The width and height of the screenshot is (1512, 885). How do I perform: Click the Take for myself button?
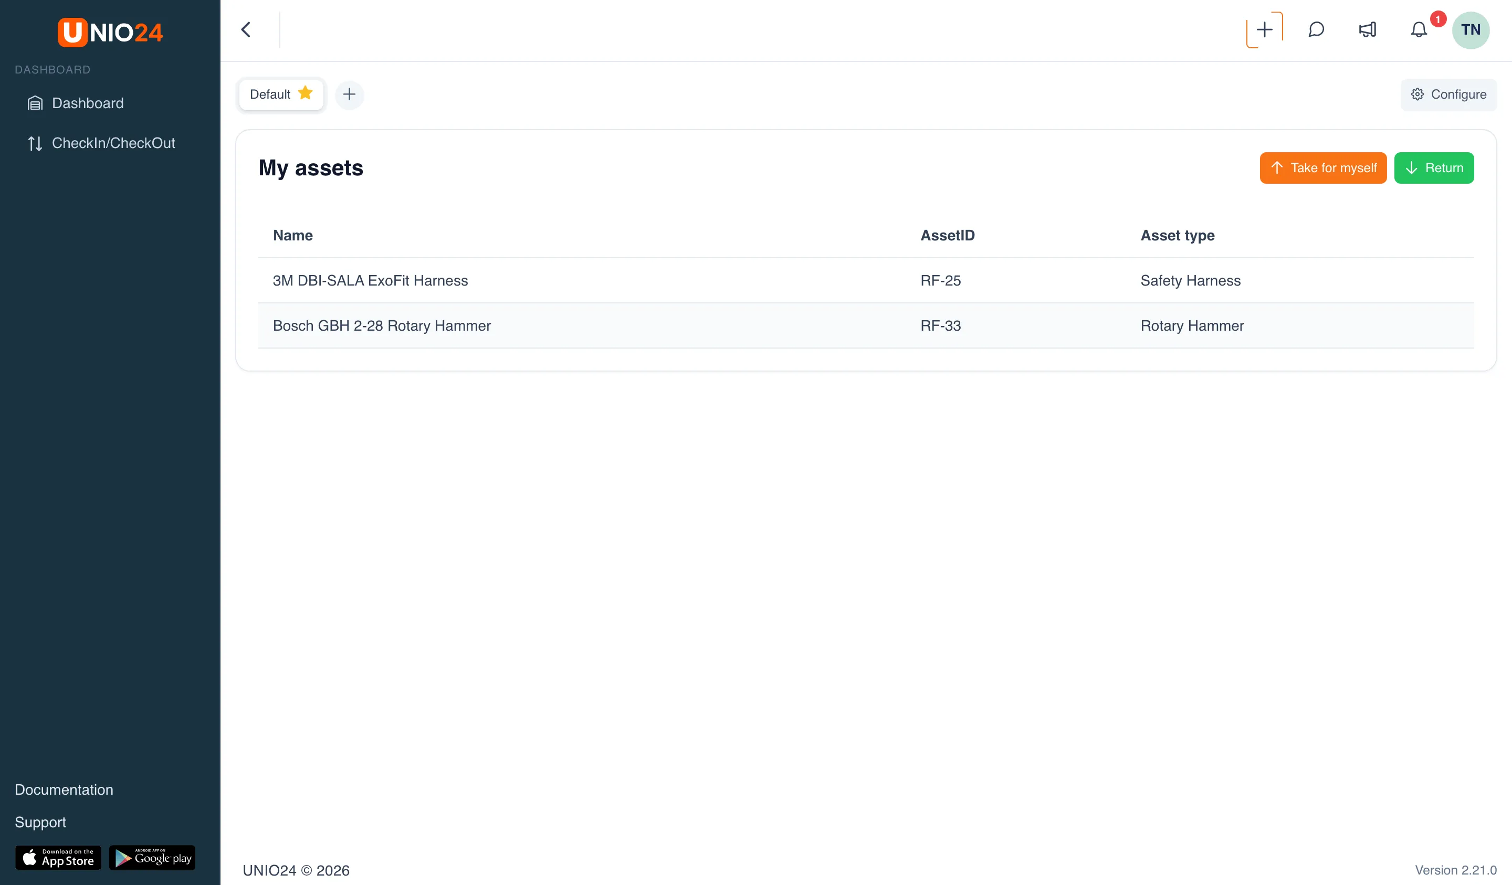click(x=1323, y=168)
